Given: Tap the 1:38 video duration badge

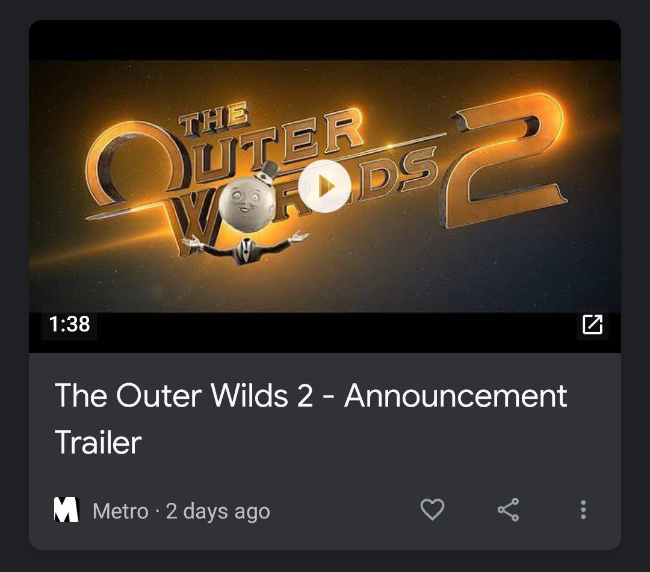Looking at the screenshot, I should [69, 324].
